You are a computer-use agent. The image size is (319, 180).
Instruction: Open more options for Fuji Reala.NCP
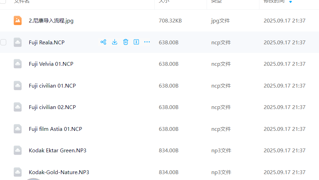(147, 42)
